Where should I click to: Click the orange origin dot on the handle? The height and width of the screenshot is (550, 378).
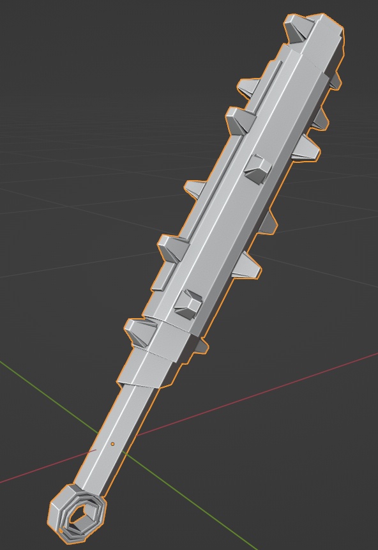[x=112, y=444]
